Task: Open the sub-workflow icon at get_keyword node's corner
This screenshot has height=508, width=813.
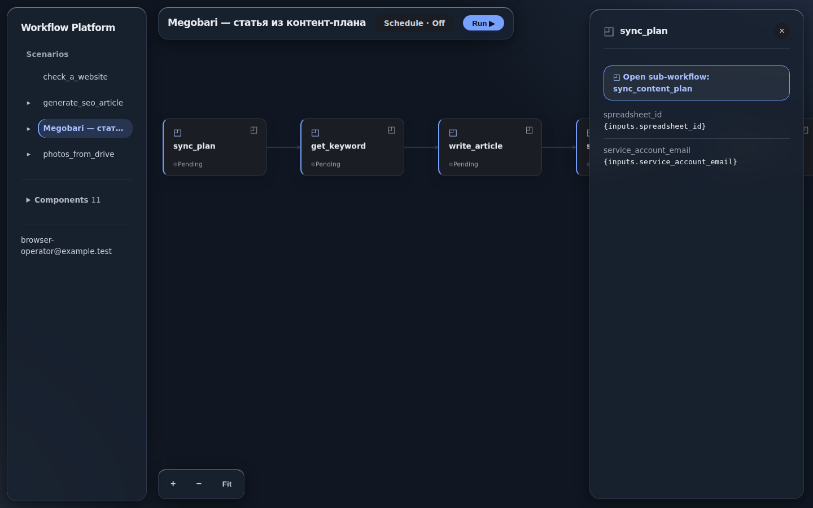Action: coord(392,130)
